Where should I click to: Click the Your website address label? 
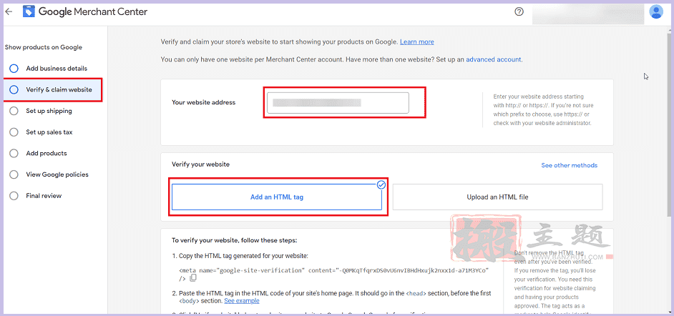[204, 102]
